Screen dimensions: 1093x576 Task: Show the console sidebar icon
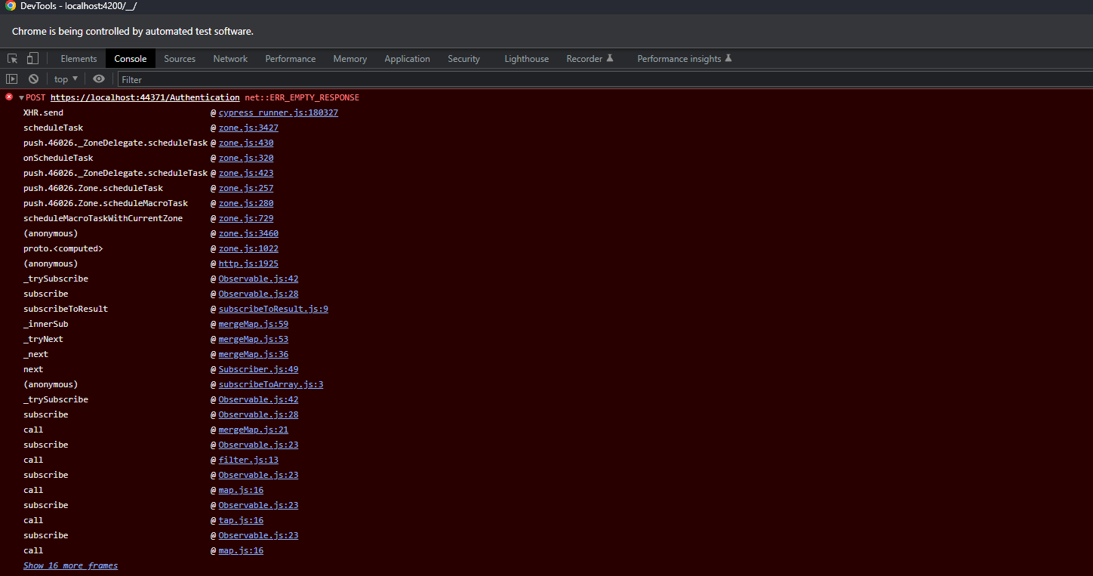click(11, 79)
